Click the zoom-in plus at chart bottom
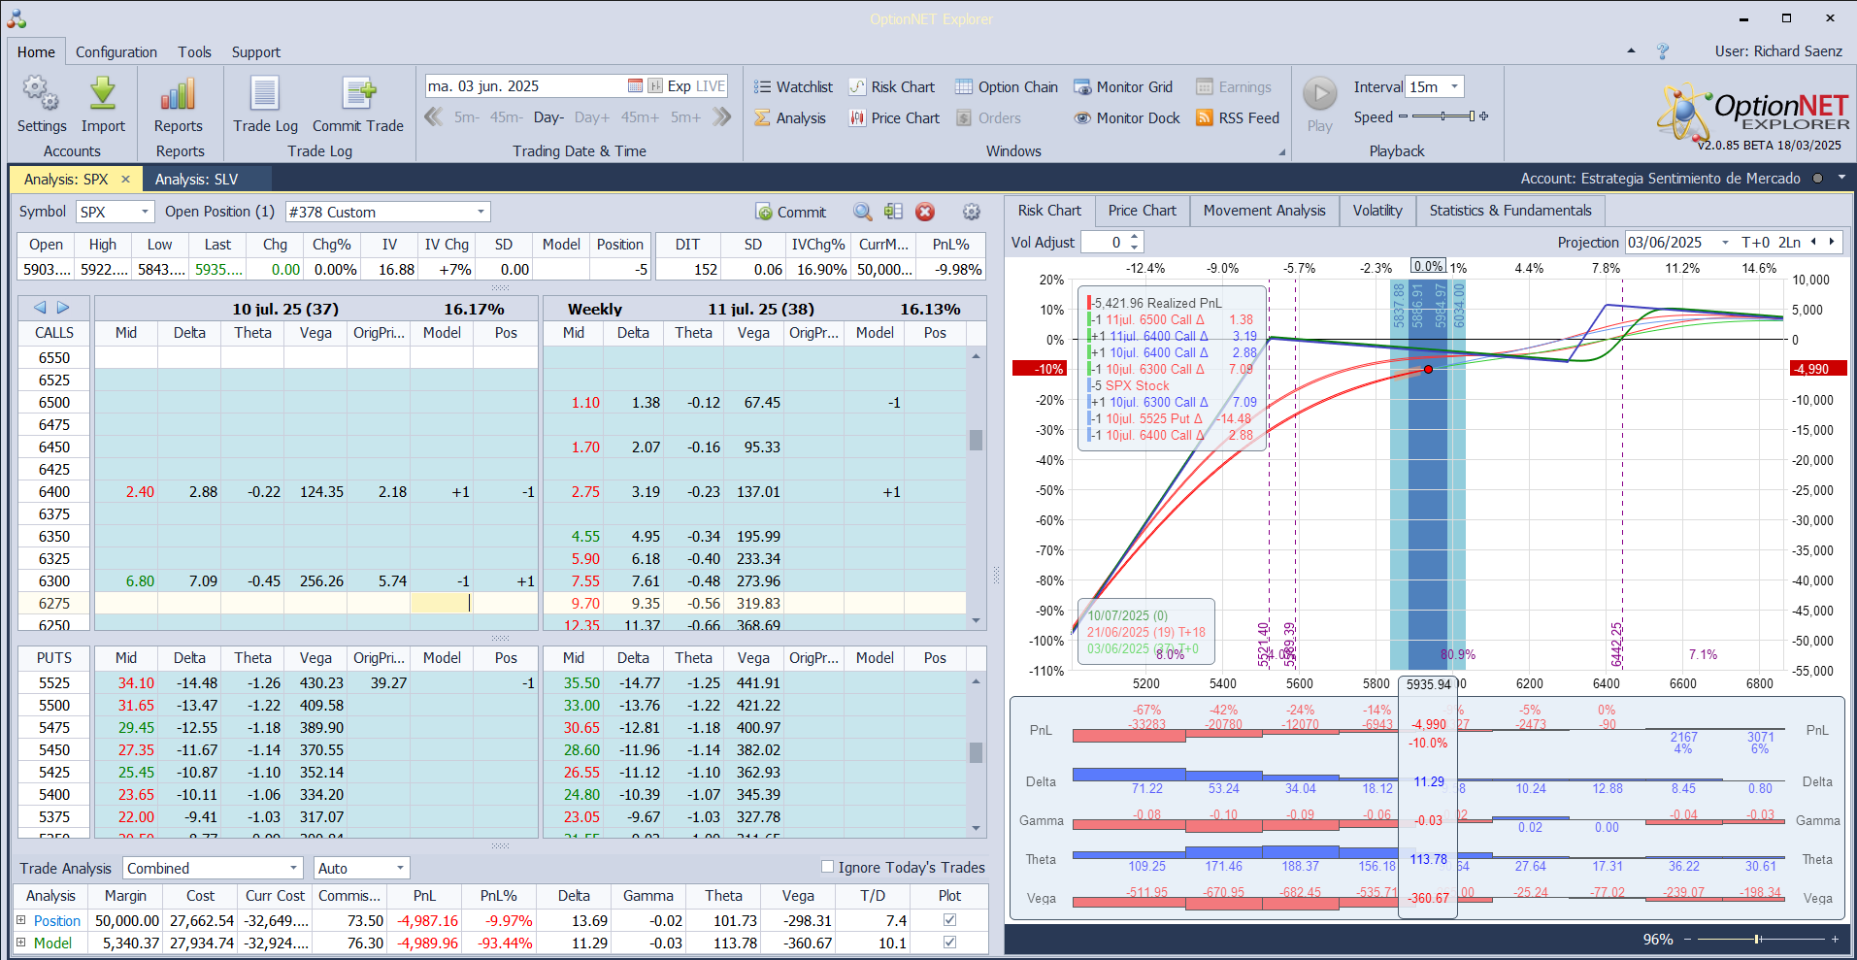 point(1835,939)
